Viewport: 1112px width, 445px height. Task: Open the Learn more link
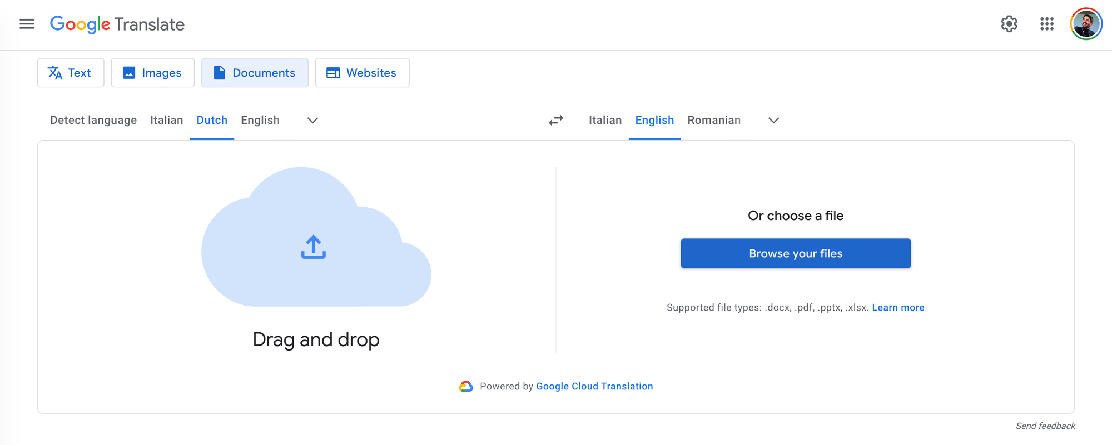click(898, 308)
